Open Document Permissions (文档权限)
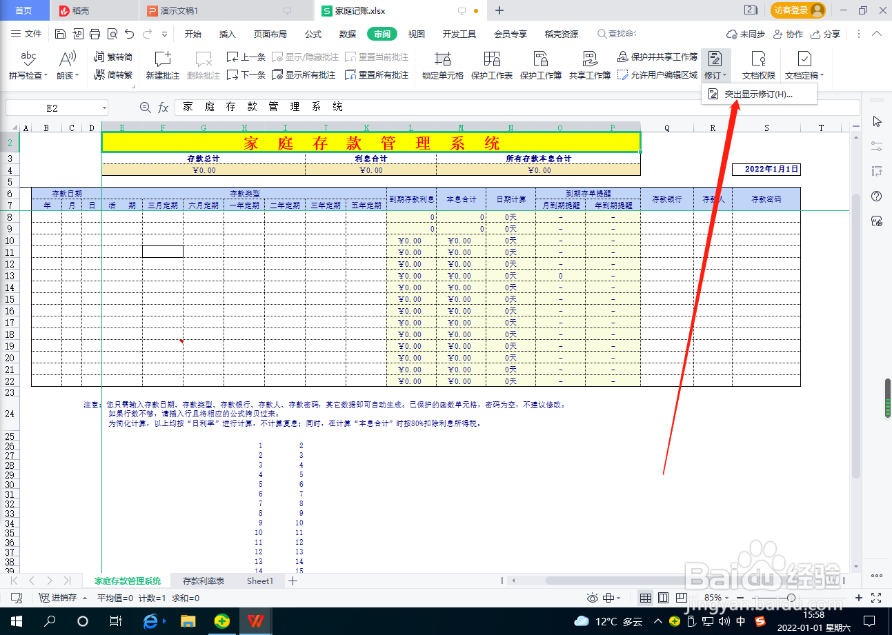 point(759,65)
